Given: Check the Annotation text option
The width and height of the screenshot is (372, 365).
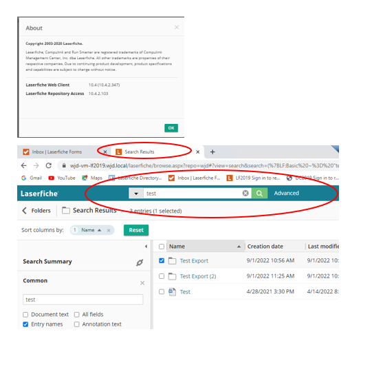Looking at the screenshot, I should pos(76,324).
